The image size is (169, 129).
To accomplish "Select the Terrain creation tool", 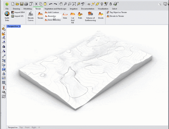I will 40,15.
